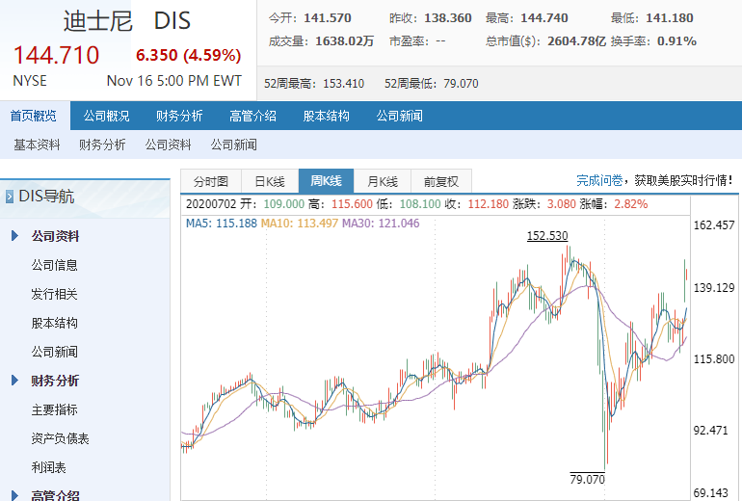Click 财务分析 in the light sub-navigation

point(102,145)
